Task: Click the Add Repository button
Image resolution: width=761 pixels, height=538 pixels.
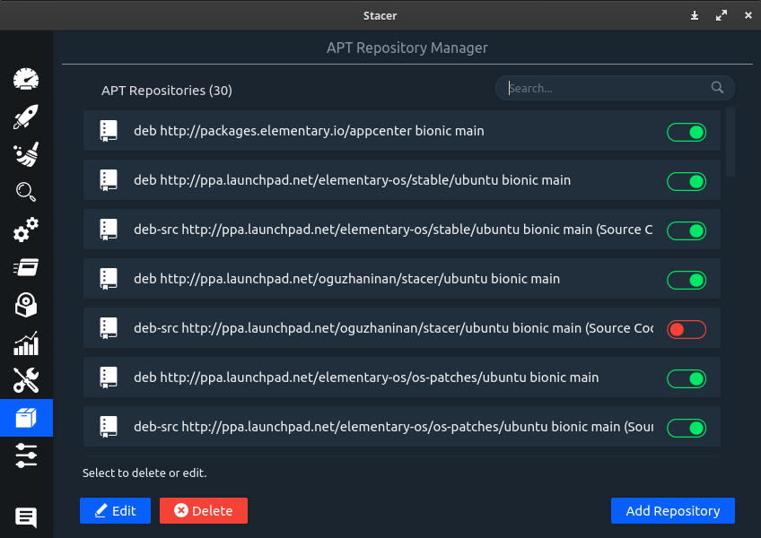Action: coord(673,510)
